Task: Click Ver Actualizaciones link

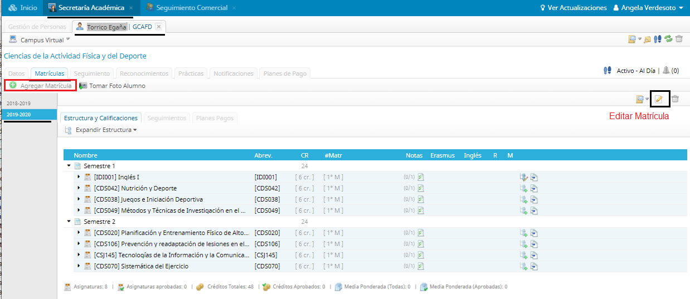Action: 574,8
